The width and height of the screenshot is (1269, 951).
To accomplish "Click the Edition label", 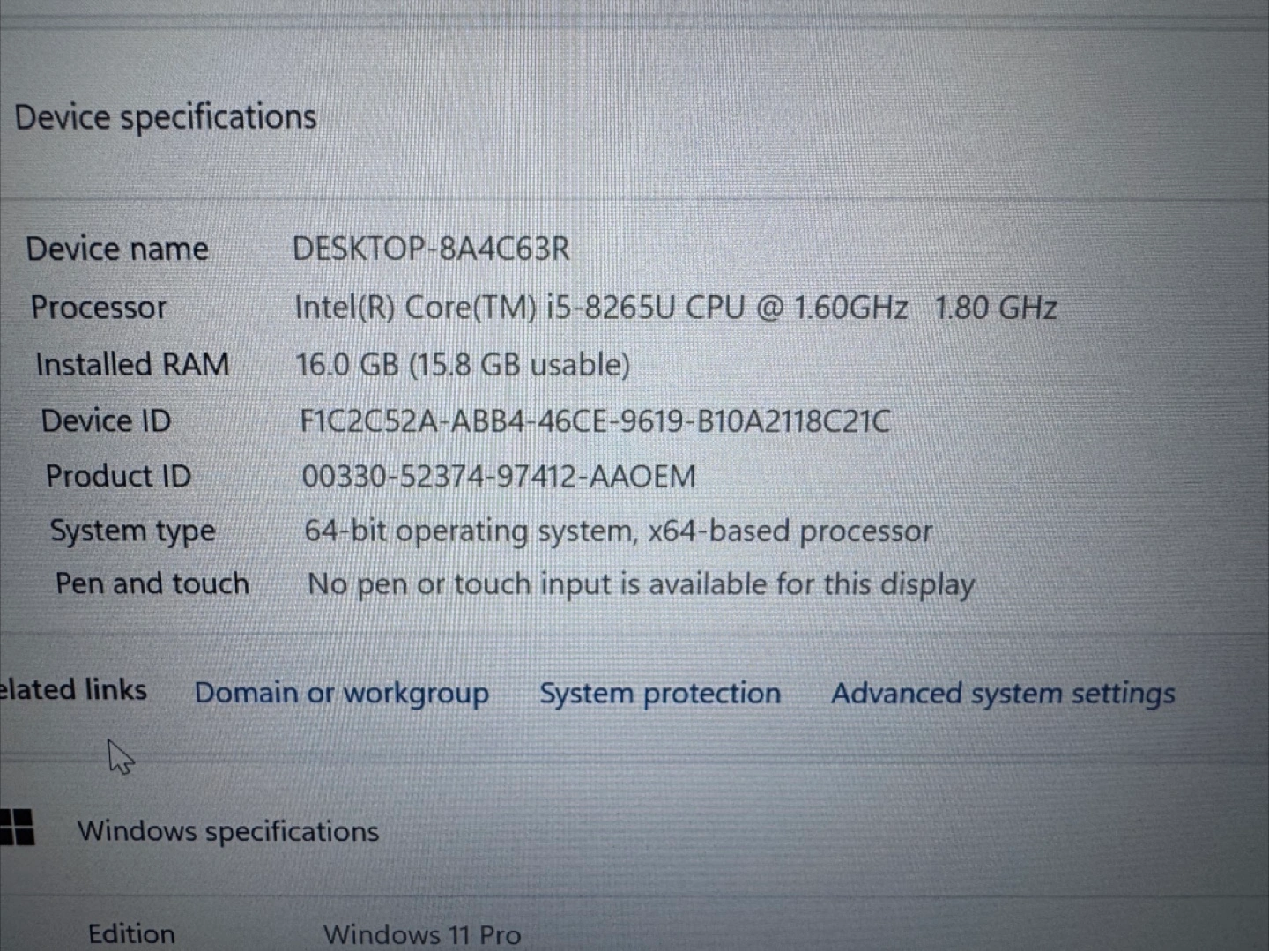I will coord(131,933).
